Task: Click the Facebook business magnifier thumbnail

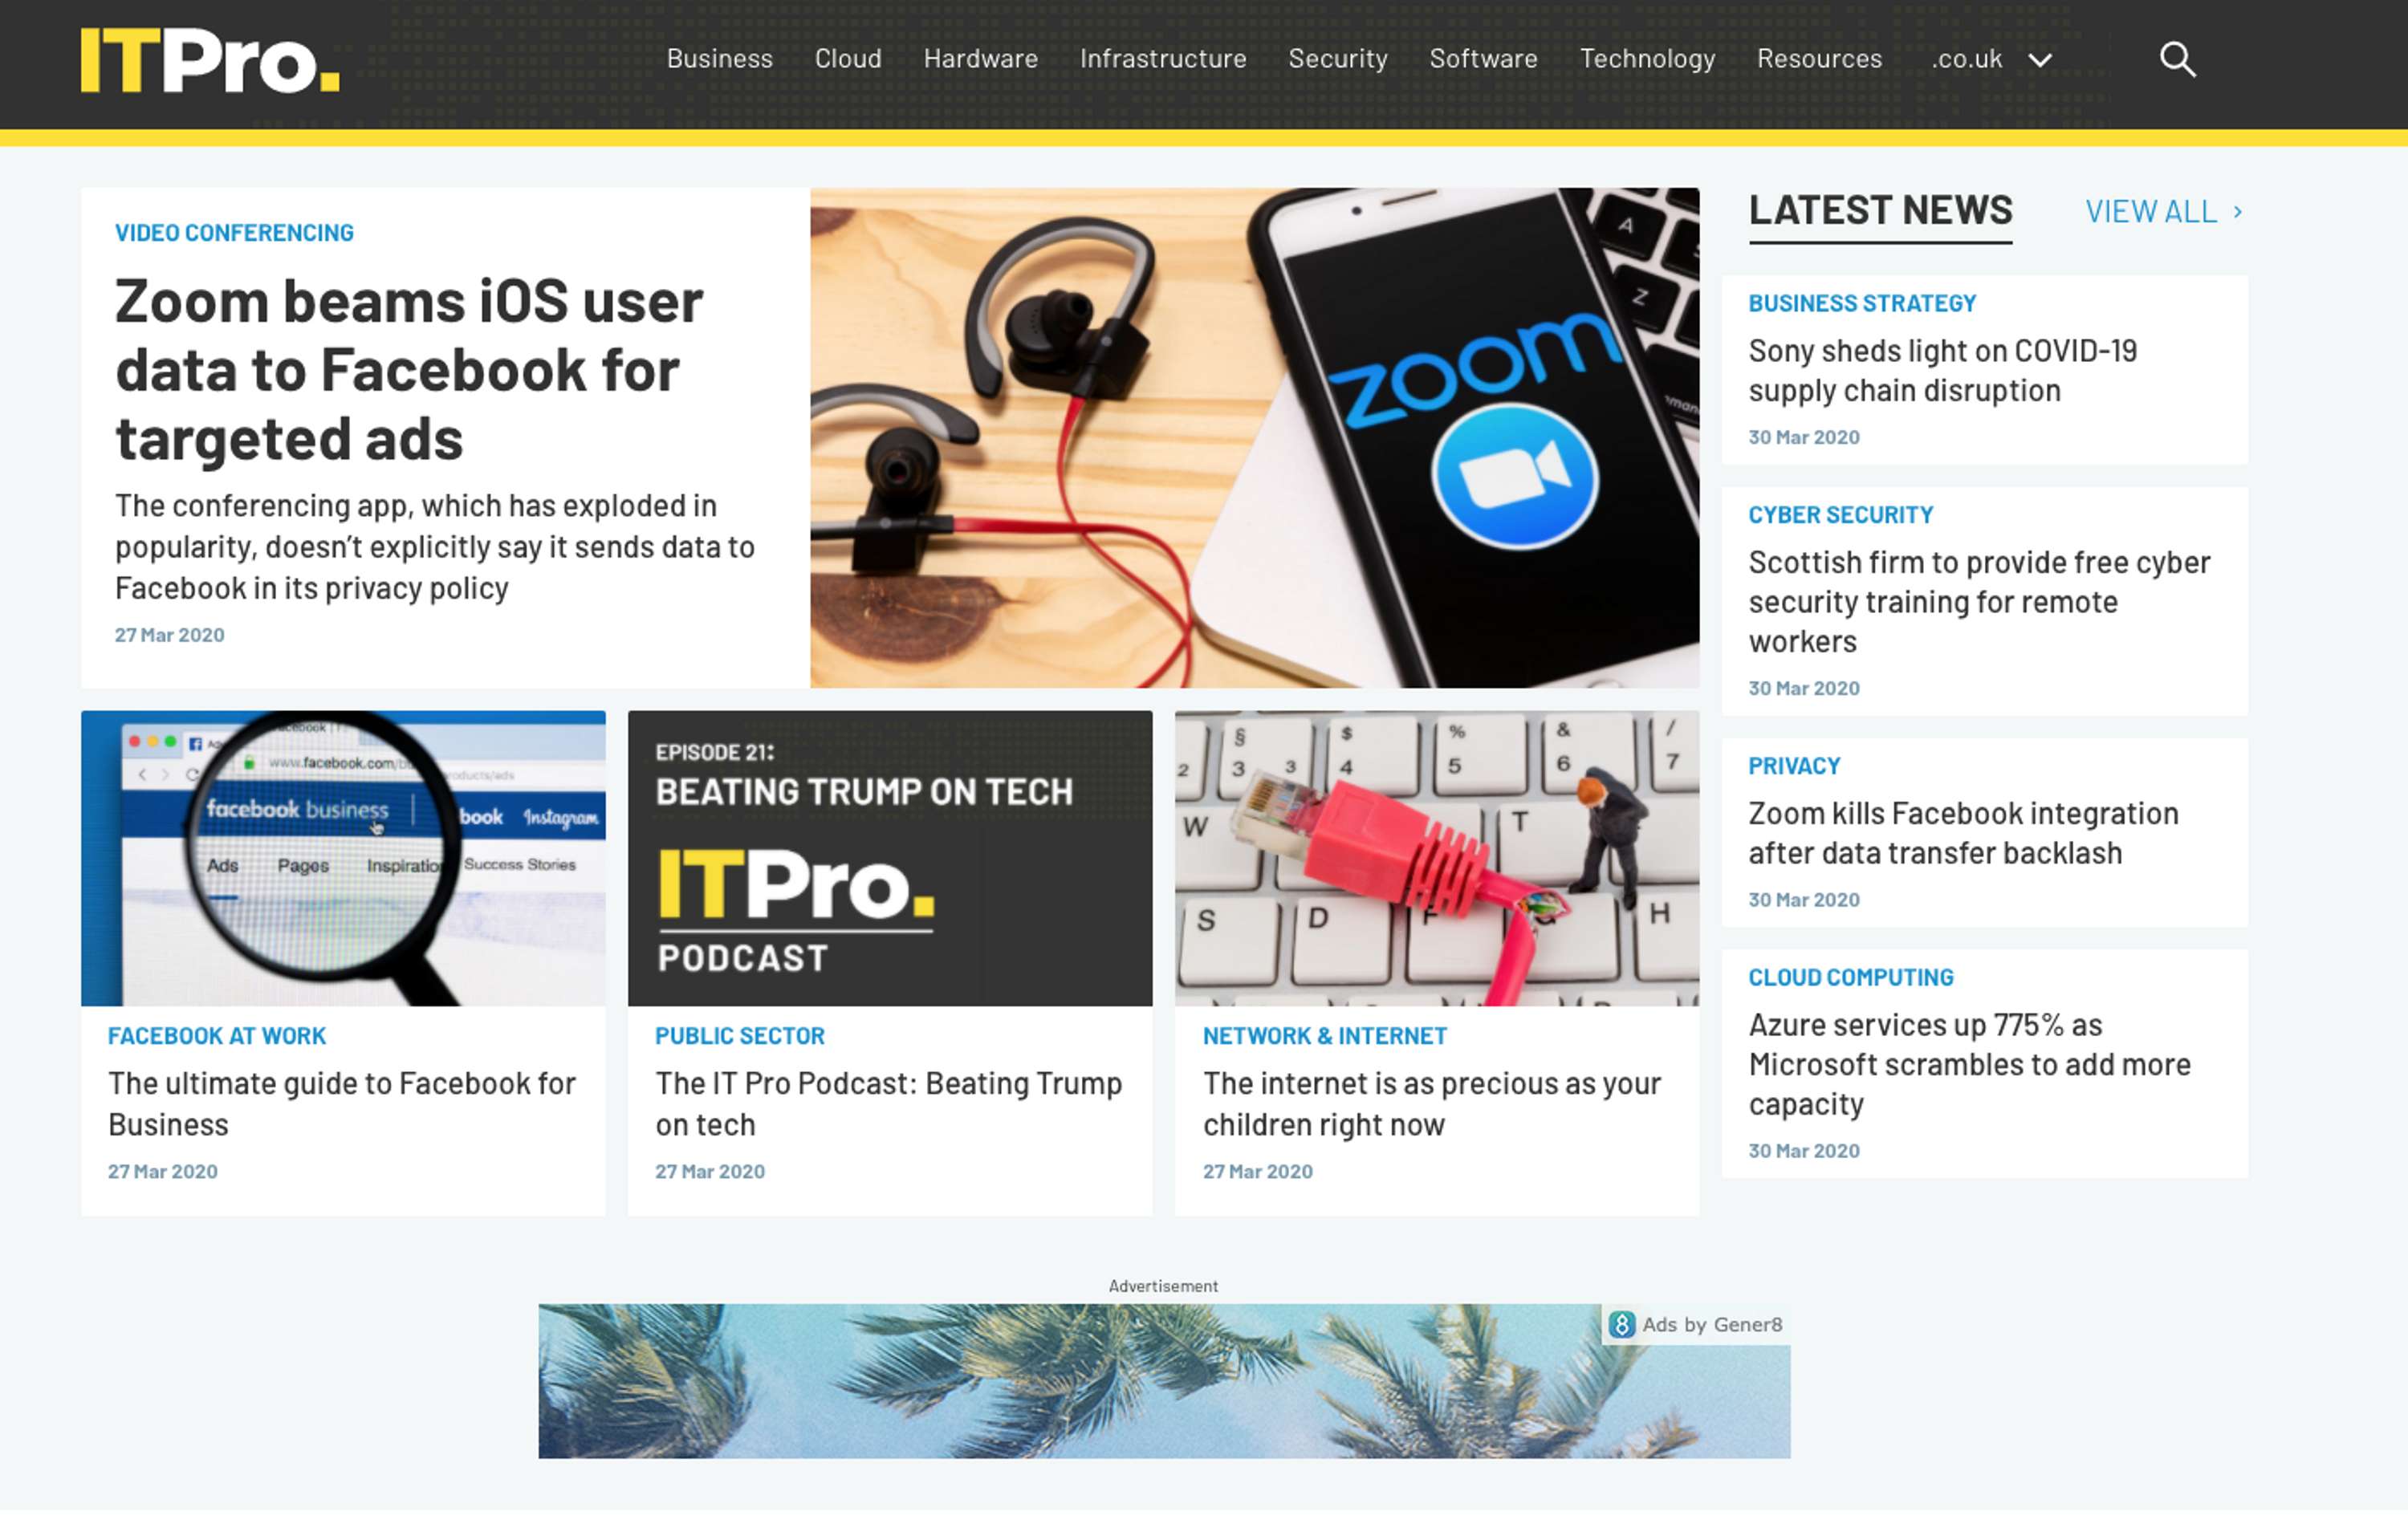Action: pos(343,858)
